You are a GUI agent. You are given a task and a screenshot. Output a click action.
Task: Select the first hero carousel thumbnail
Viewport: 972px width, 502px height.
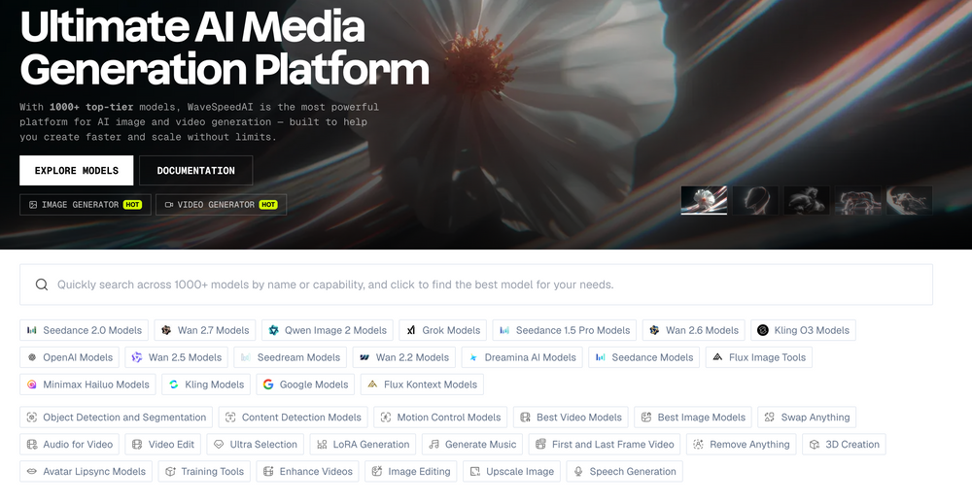coord(704,200)
